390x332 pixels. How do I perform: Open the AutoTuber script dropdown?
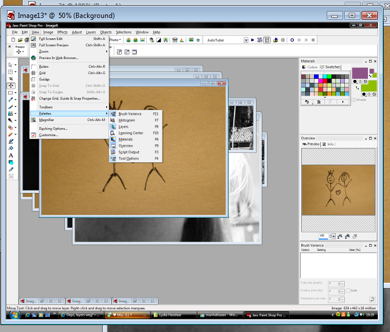[245, 40]
